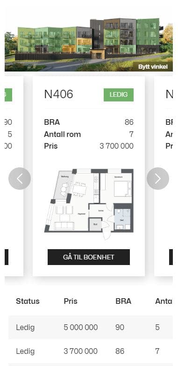This screenshot has height=366, width=178.
Task: Click the black button on right card edge
Action: click(171, 257)
